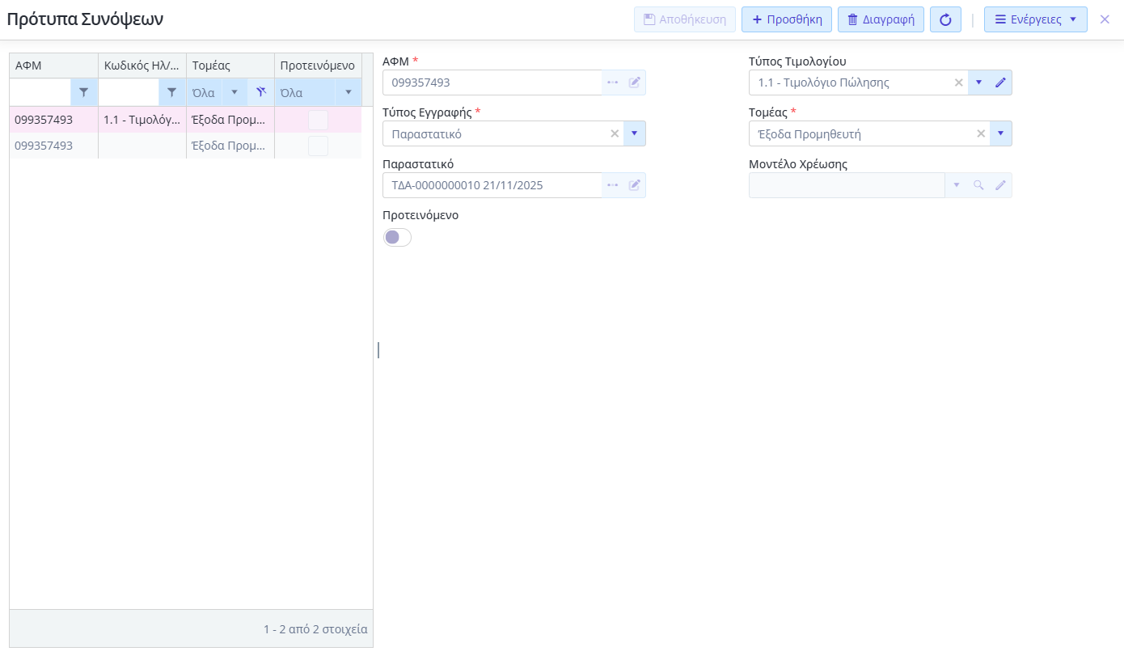Check the Προτεινόμενο box in the second row
1124x660 pixels.
coord(318,146)
